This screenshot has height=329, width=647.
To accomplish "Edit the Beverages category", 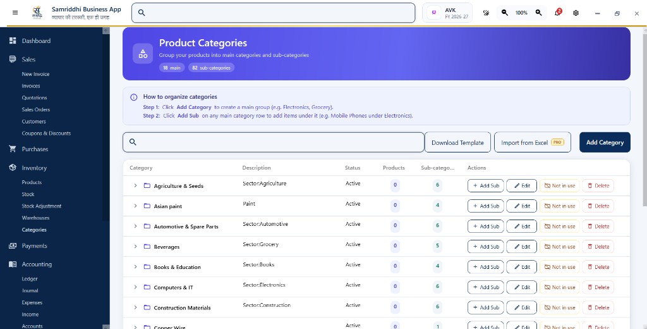I will [x=521, y=246].
